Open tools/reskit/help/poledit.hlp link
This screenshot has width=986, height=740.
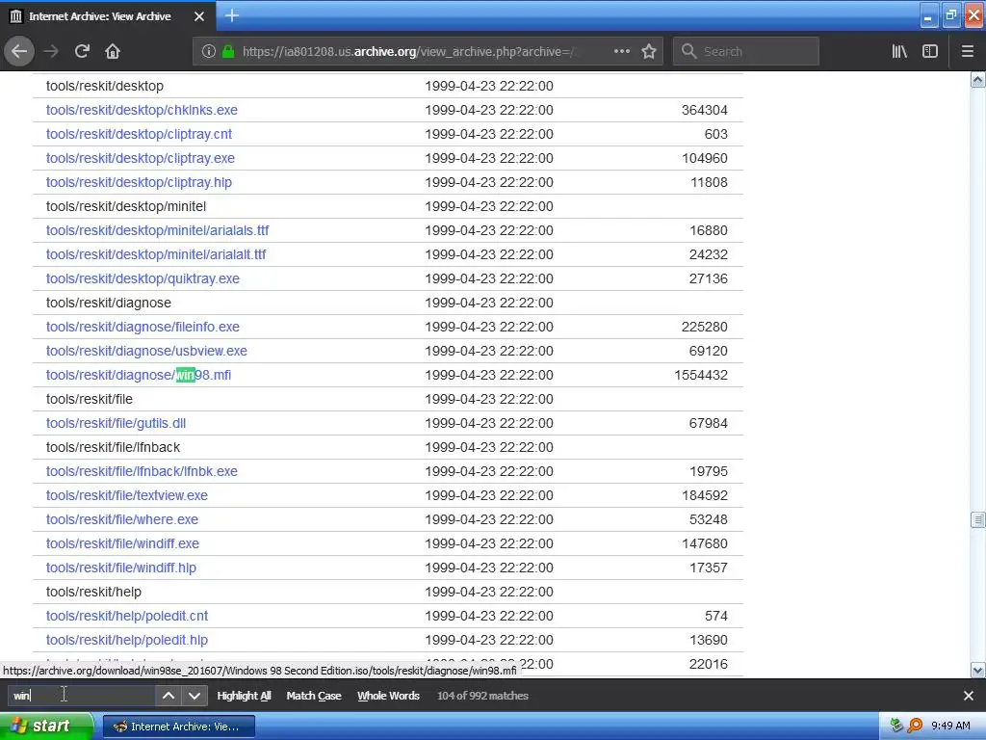(x=127, y=640)
